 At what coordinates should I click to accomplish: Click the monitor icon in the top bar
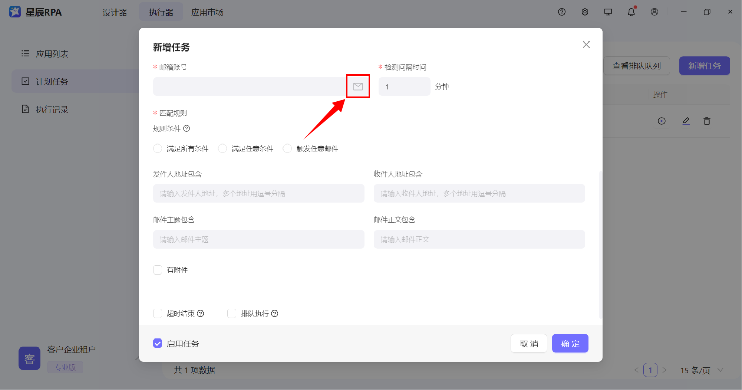pos(608,12)
